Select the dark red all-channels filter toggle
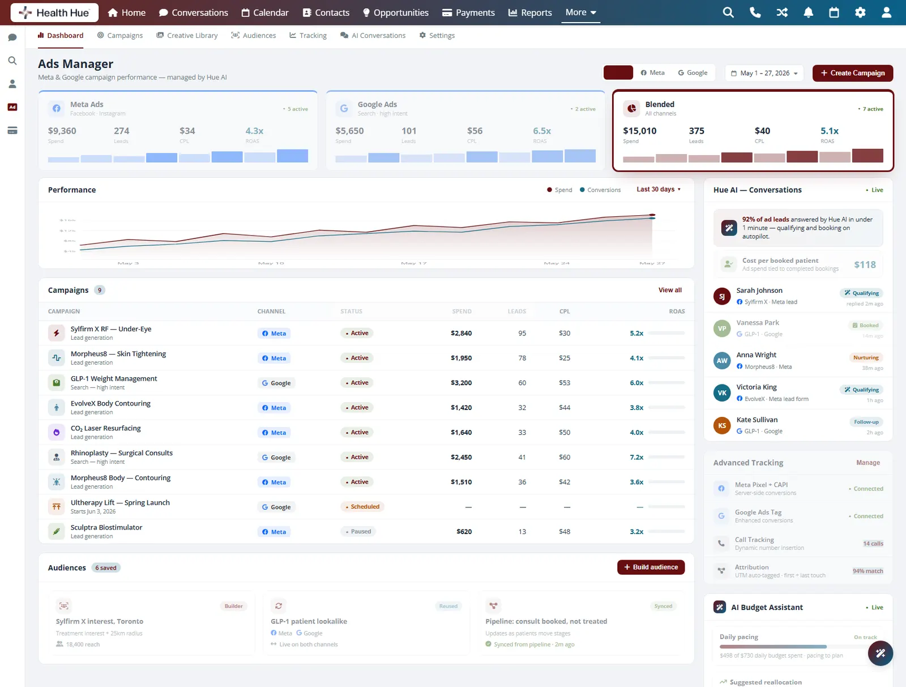This screenshot has width=906, height=687. tap(618, 72)
